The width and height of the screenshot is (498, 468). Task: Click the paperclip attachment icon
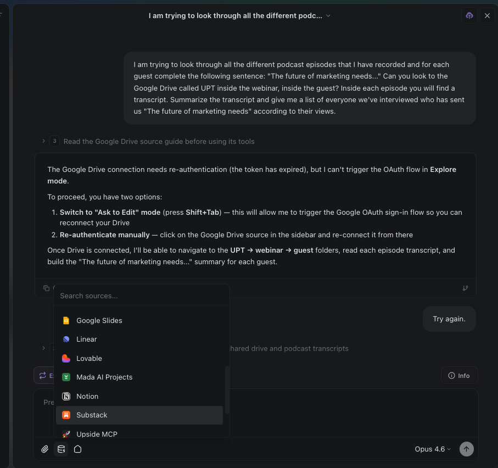click(x=44, y=449)
